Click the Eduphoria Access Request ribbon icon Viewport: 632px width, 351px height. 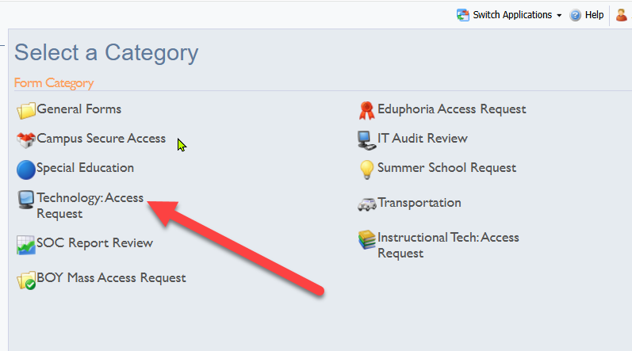pyautogui.click(x=366, y=110)
